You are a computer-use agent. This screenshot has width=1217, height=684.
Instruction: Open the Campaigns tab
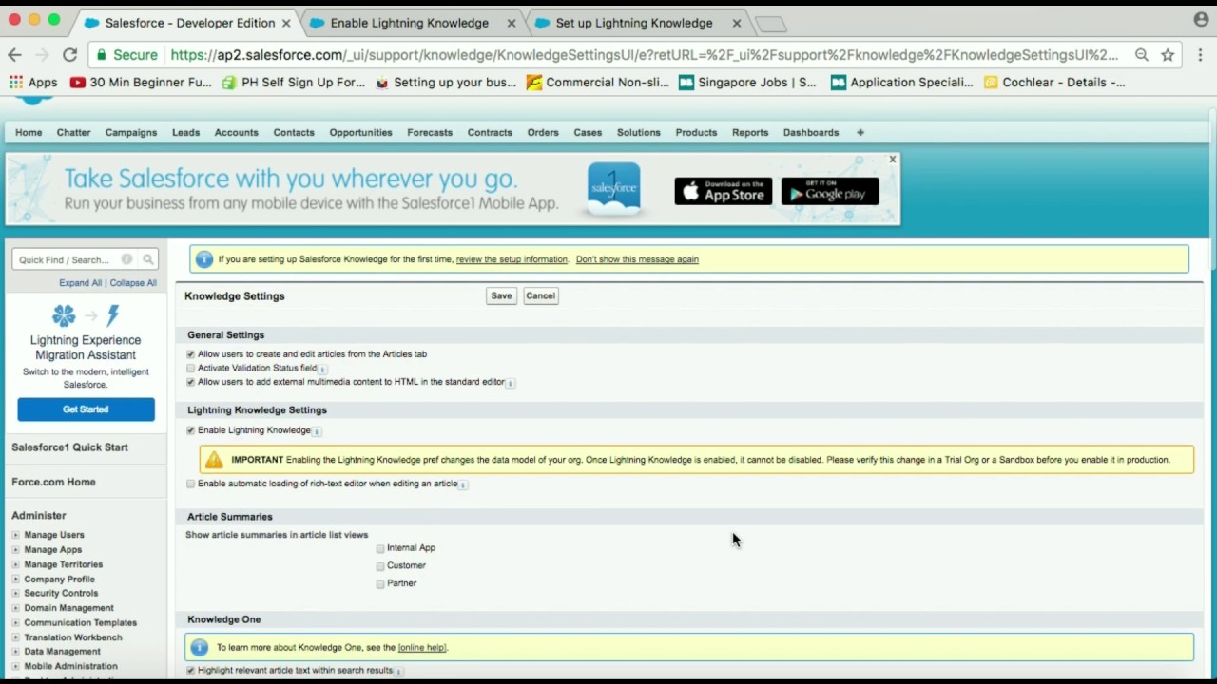131,133
